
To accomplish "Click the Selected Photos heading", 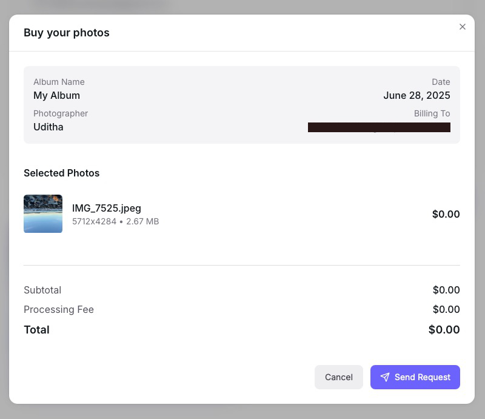I will coord(61,173).
